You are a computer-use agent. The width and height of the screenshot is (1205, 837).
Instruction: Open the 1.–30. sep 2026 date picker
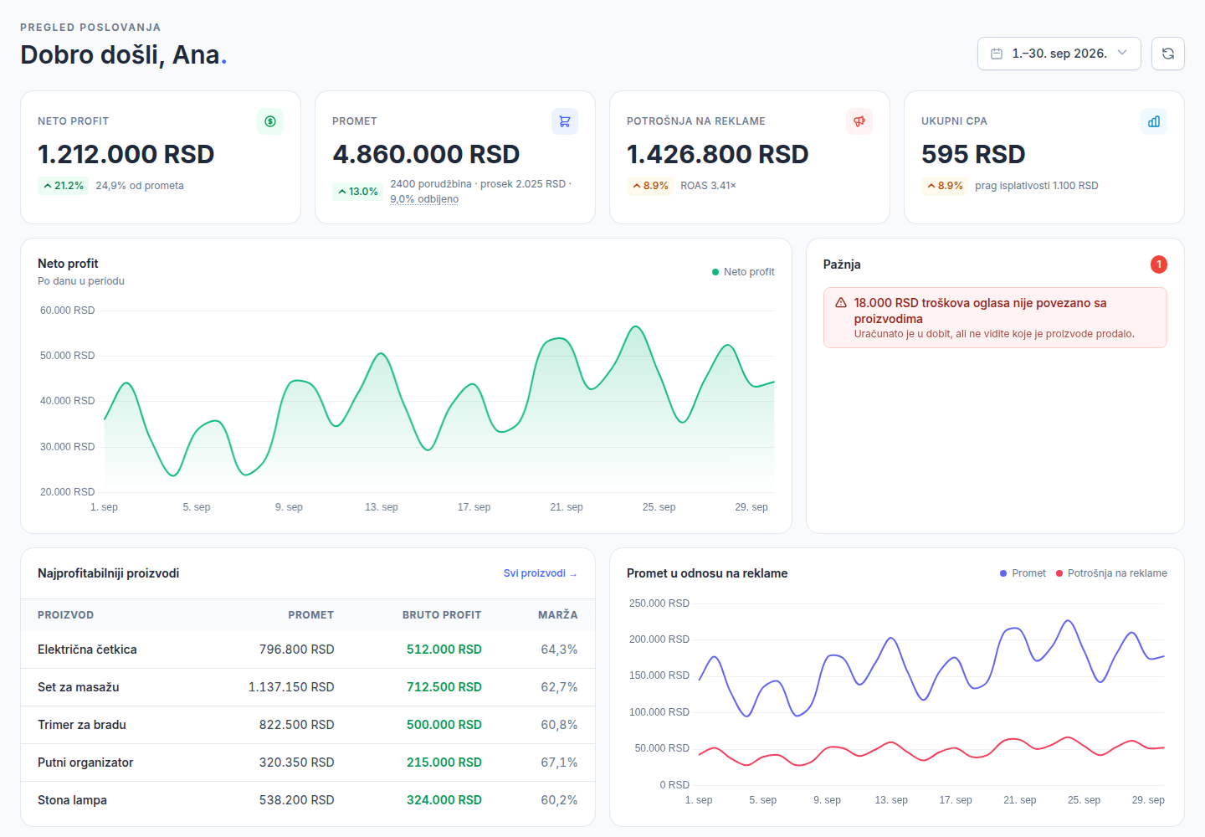click(1059, 54)
